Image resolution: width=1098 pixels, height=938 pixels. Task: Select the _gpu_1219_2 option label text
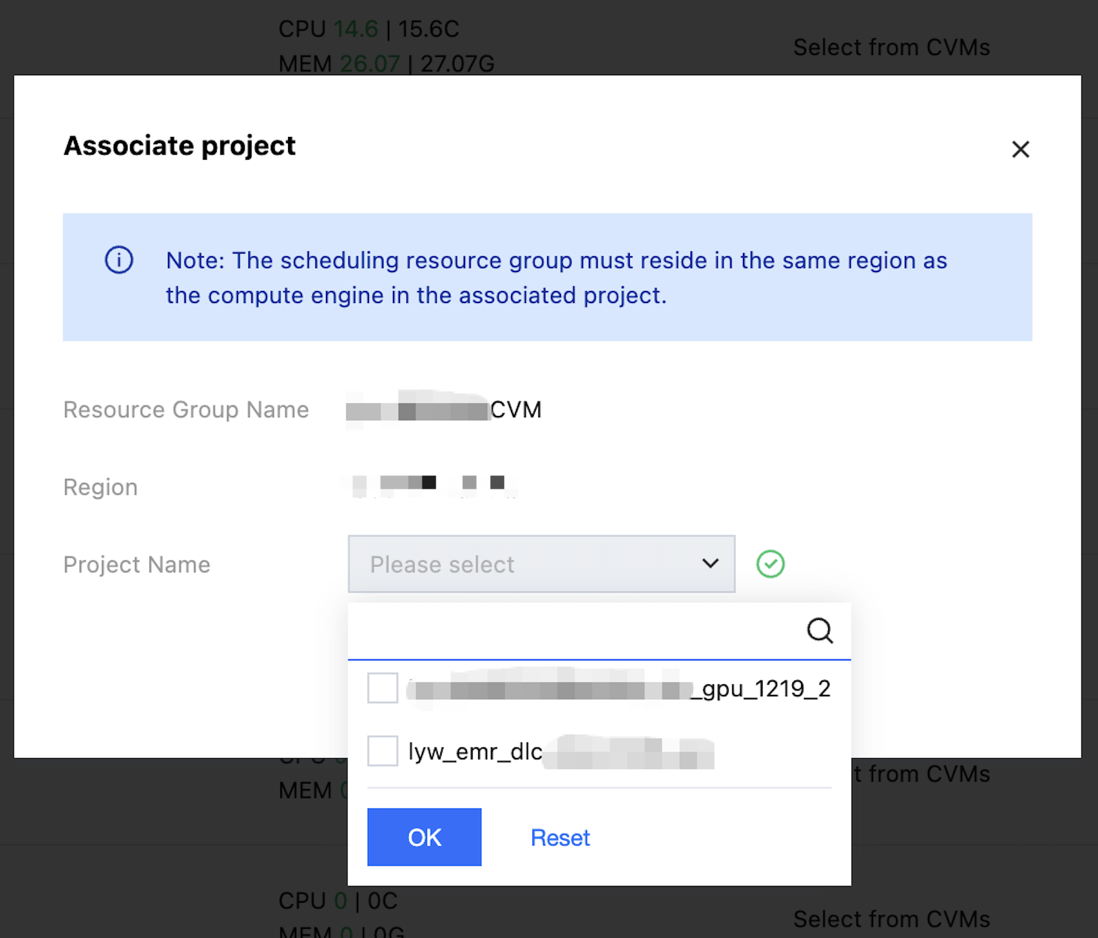[x=761, y=689]
